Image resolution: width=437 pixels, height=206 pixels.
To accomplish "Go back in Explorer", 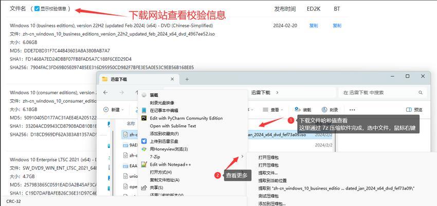I will coord(105,92).
